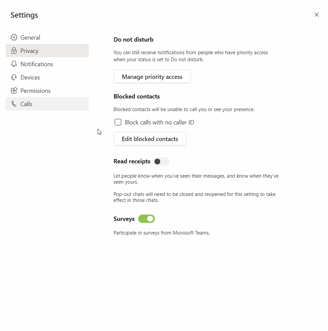Open the Permissions tab label
The image size is (328, 331).
(36, 91)
